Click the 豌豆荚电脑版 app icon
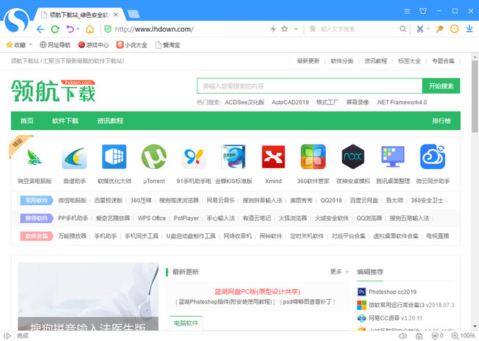 35,157
